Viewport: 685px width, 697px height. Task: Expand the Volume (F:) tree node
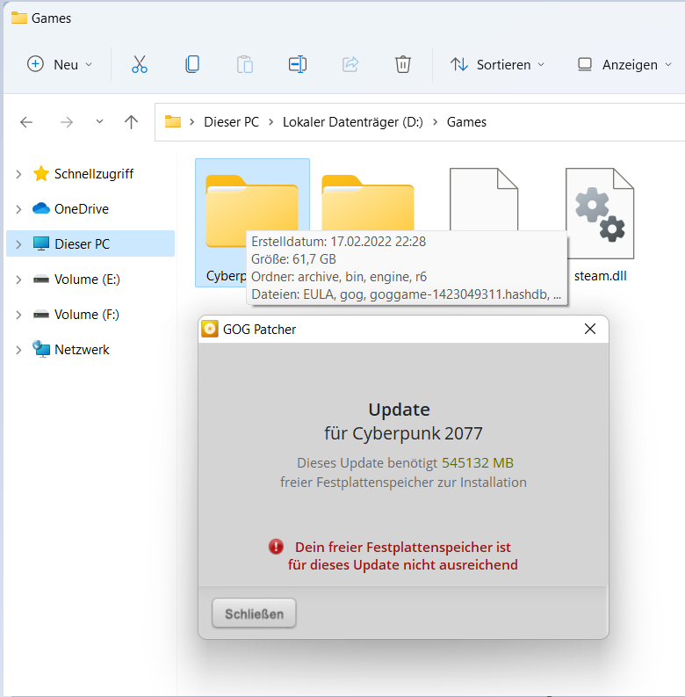pyautogui.click(x=18, y=315)
